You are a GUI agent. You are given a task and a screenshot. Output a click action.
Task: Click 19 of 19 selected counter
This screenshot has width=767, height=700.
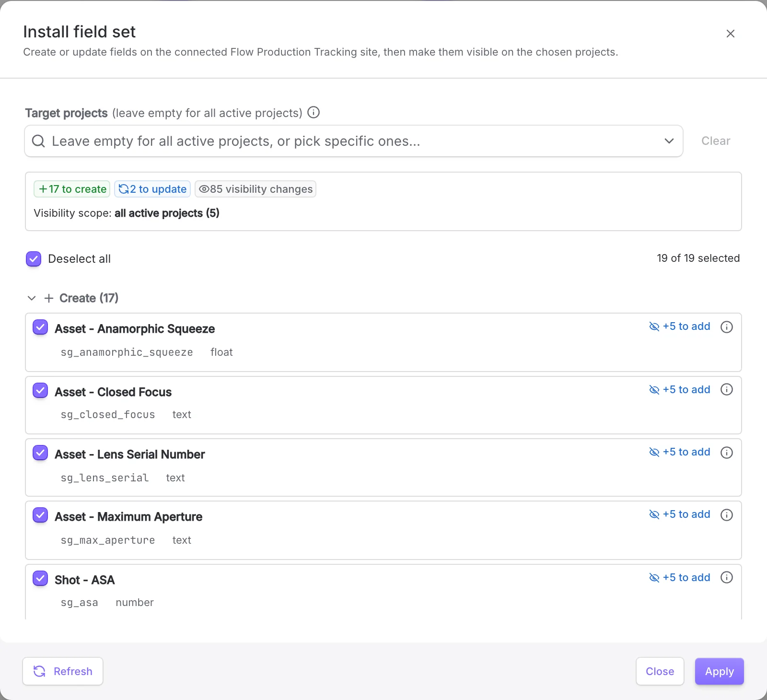698,258
